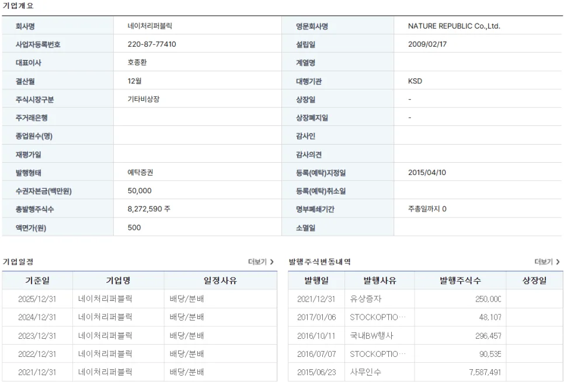Screen dimensions: 564x382
Task: Click par value 500
Action: [x=134, y=227]
